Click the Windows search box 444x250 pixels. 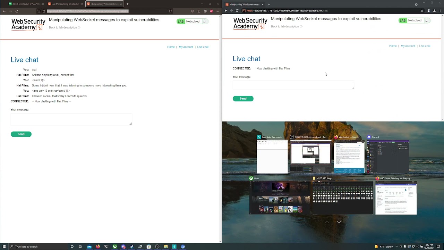point(38,247)
